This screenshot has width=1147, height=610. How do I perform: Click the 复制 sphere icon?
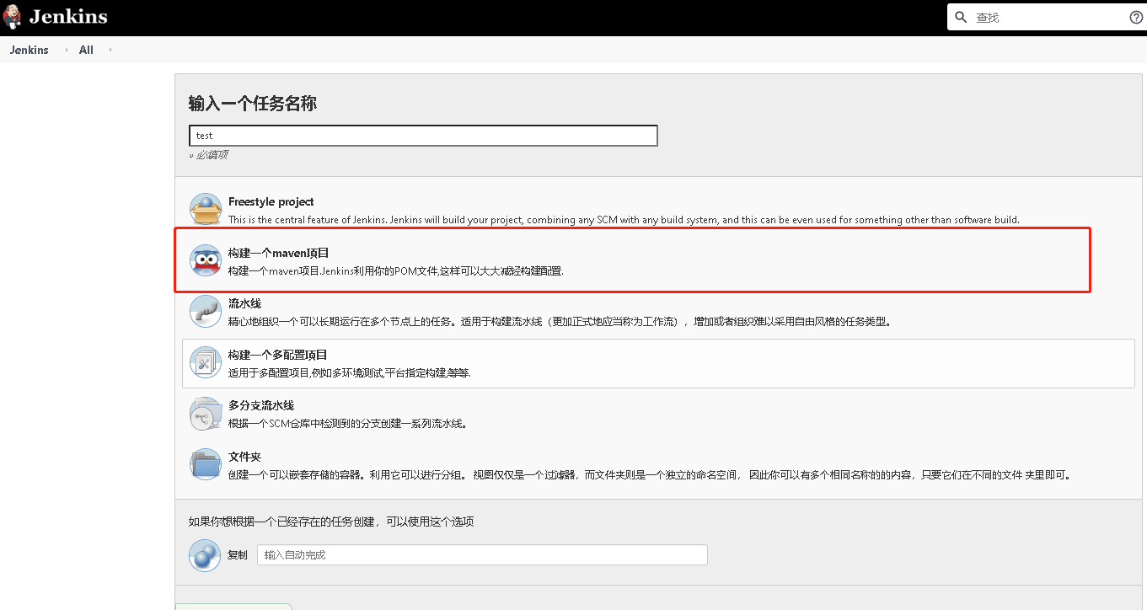tap(205, 554)
